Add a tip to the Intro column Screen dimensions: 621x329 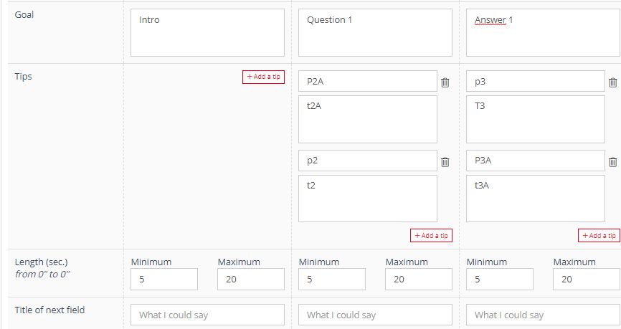[263, 77]
